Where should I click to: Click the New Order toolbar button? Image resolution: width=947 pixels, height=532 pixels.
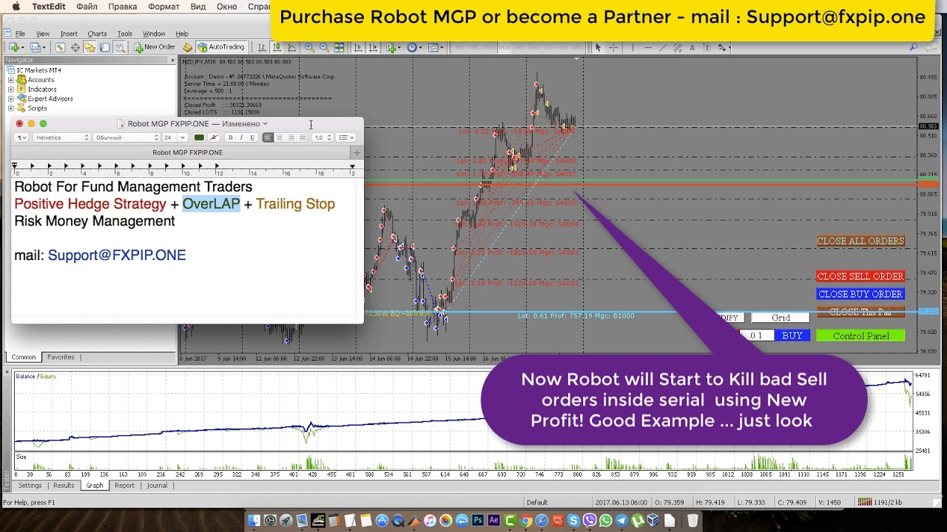[154, 47]
